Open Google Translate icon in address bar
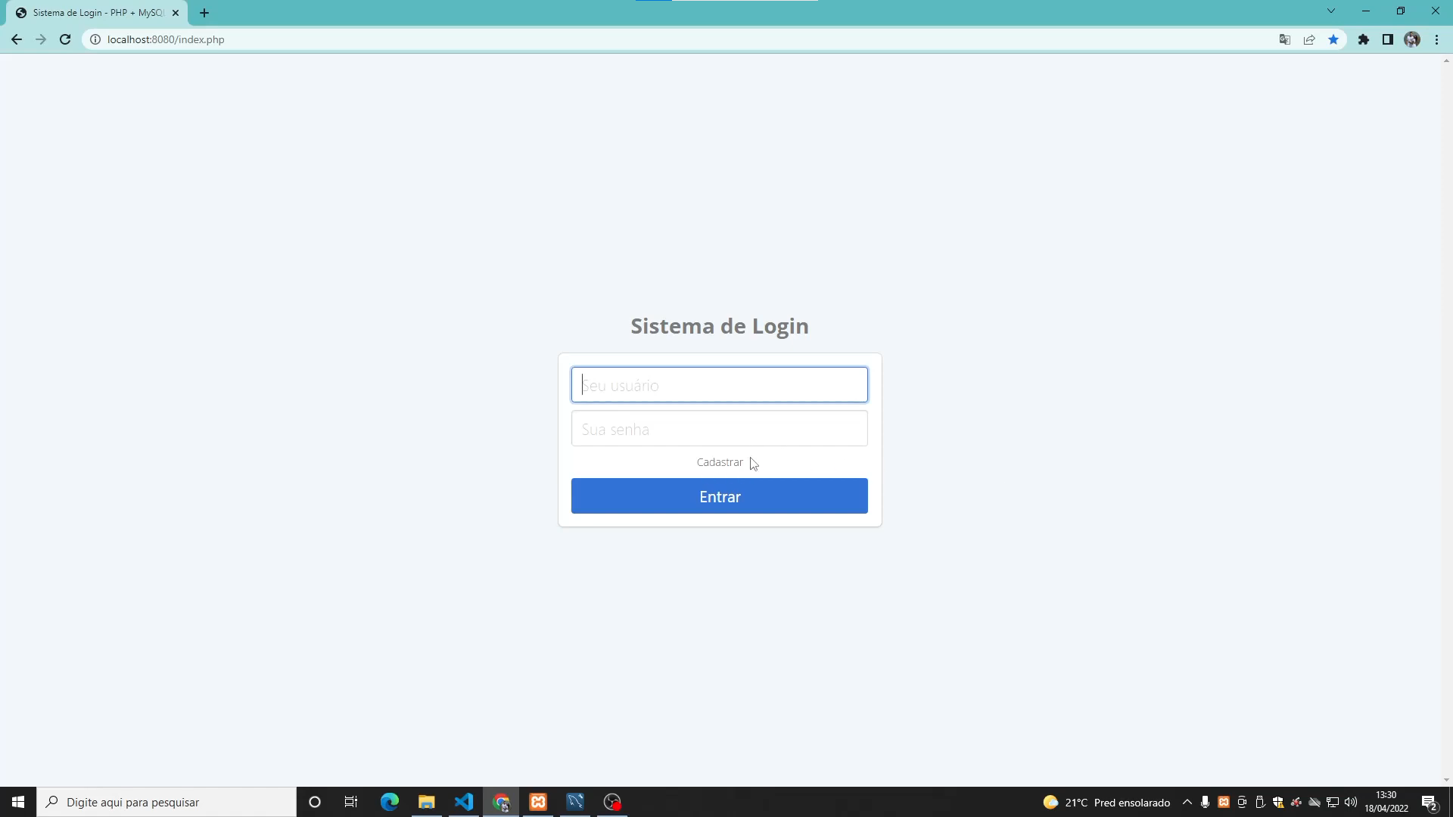The height and width of the screenshot is (817, 1453). (x=1285, y=39)
